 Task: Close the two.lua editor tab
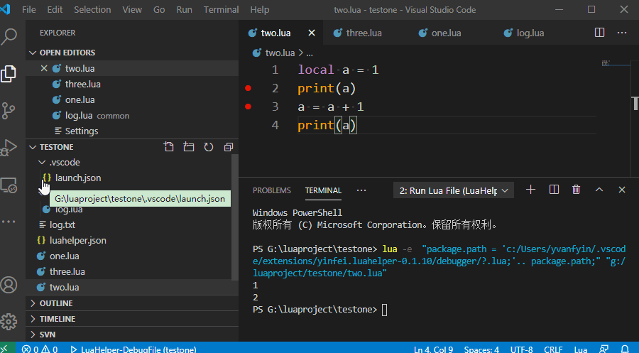[312, 33]
